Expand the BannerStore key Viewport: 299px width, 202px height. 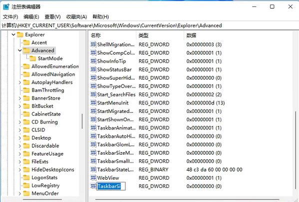(19, 98)
